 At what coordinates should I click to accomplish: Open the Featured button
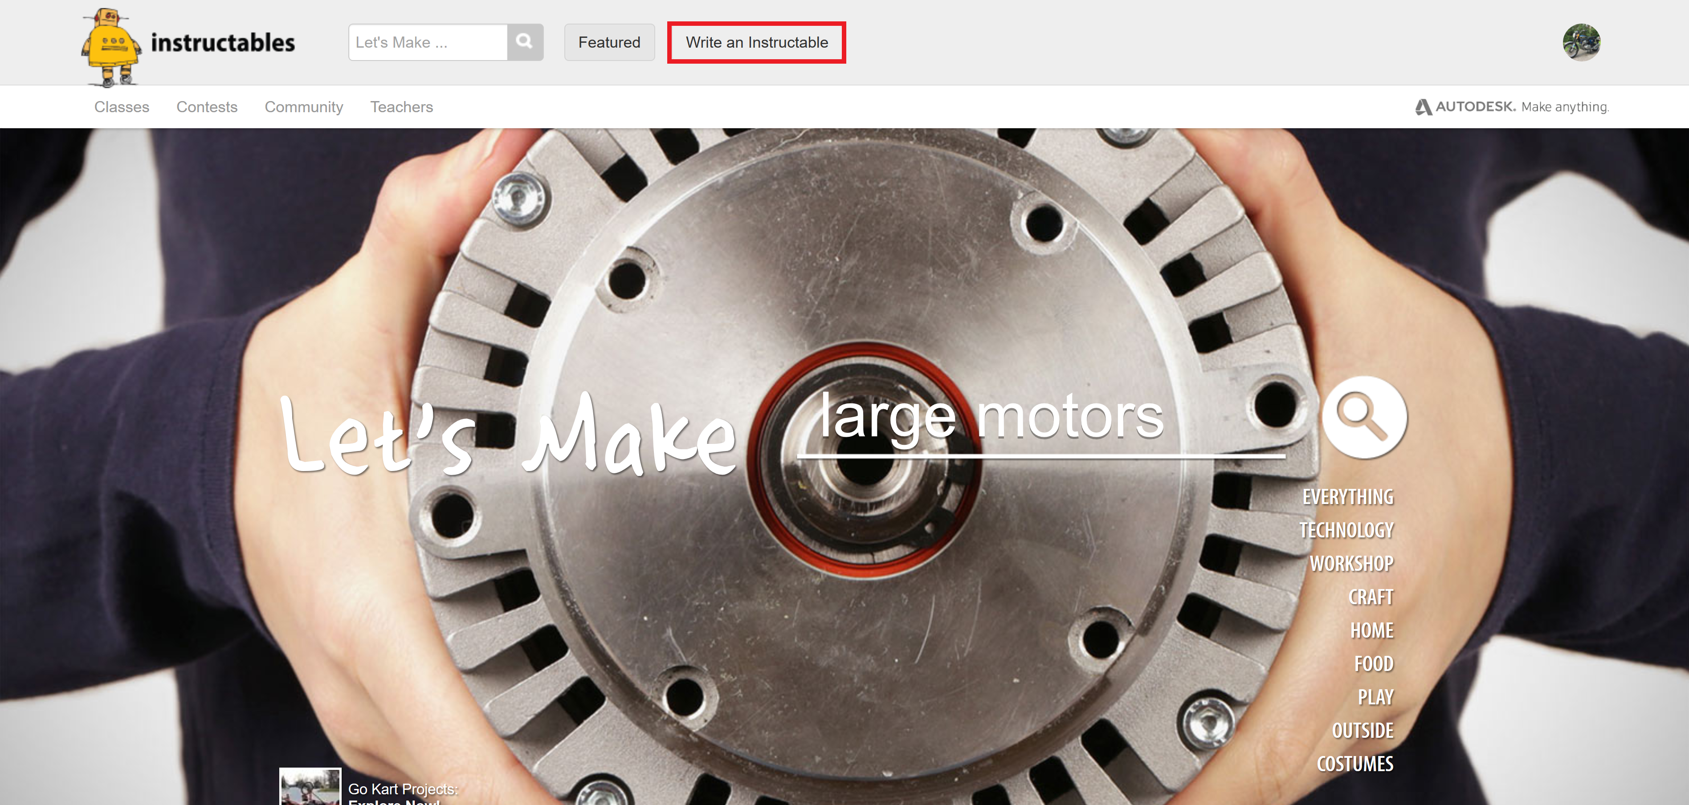609,42
